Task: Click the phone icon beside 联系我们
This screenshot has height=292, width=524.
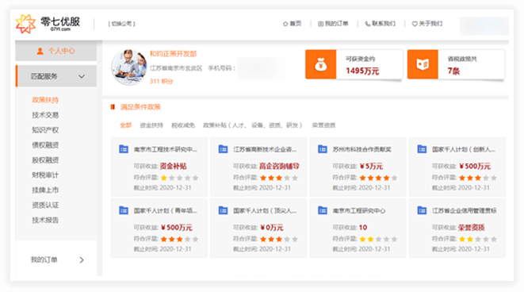Action: pyautogui.click(x=368, y=24)
